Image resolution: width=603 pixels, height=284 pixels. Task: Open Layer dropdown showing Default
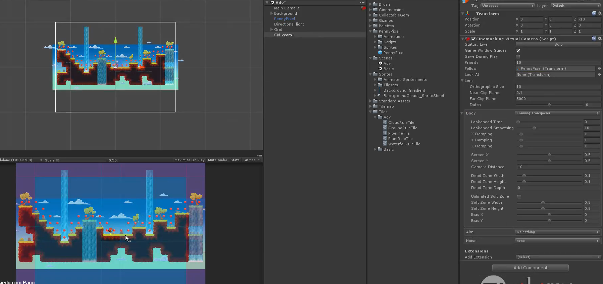(x=575, y=6)
